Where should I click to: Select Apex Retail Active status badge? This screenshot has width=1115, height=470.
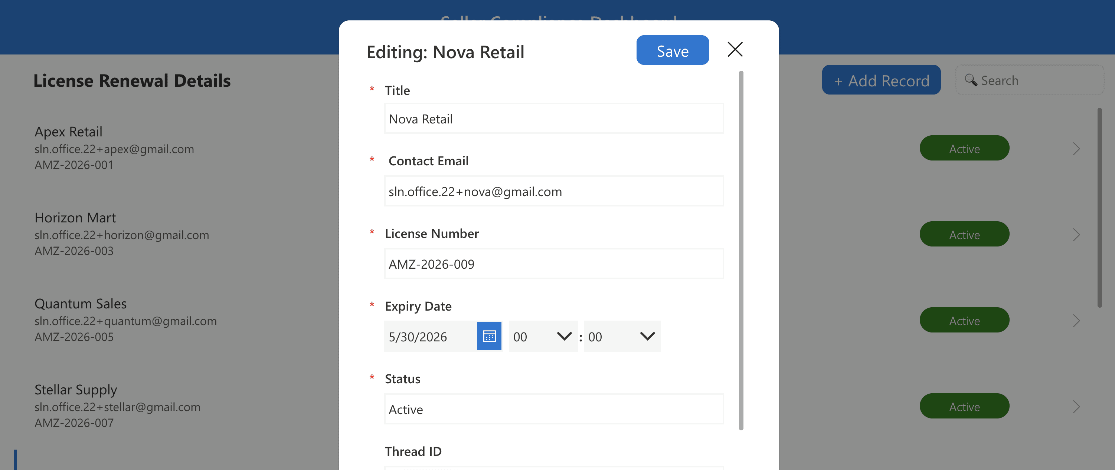[x=964, y=149]
